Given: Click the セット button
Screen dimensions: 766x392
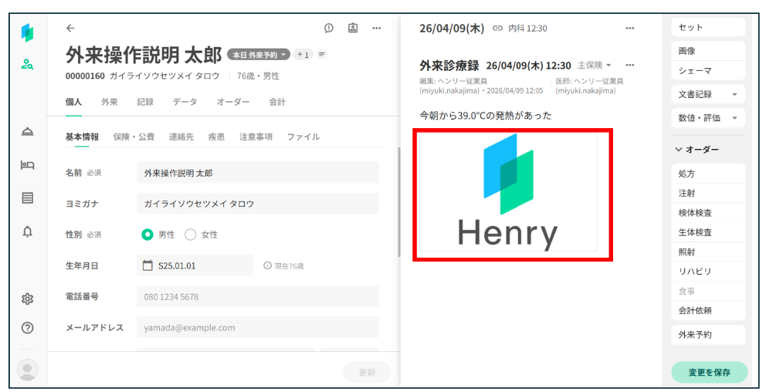Looking at the screenshot, I should [x=708, y=27].
